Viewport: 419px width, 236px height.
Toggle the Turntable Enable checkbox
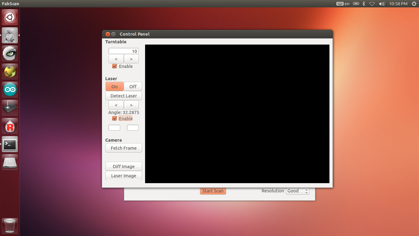[115, 66]
